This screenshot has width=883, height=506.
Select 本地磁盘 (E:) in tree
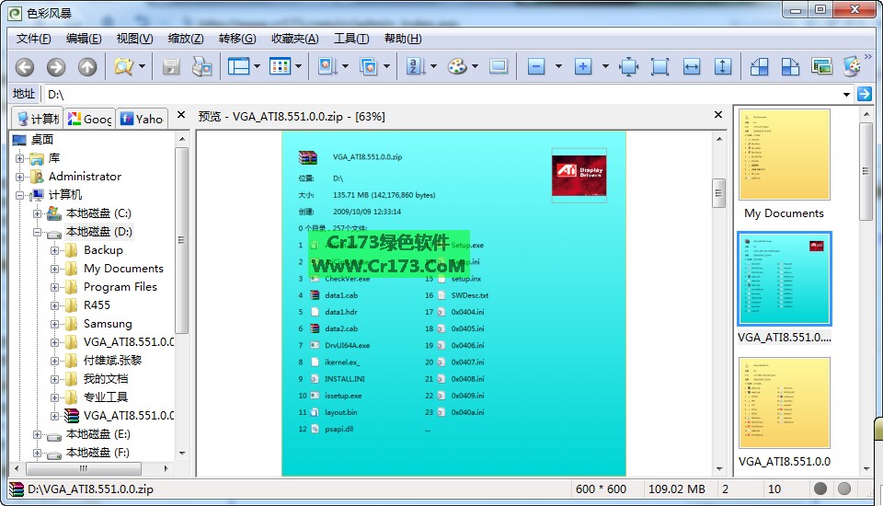tap(98, 434)
